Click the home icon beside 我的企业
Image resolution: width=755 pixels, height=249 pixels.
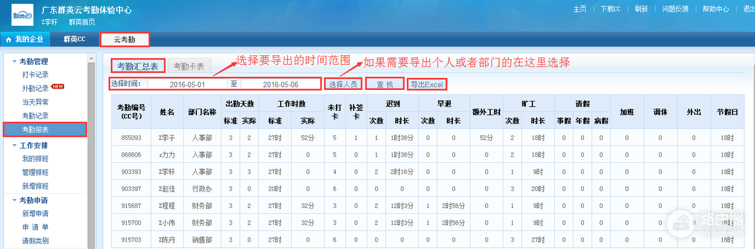[8, 39]
